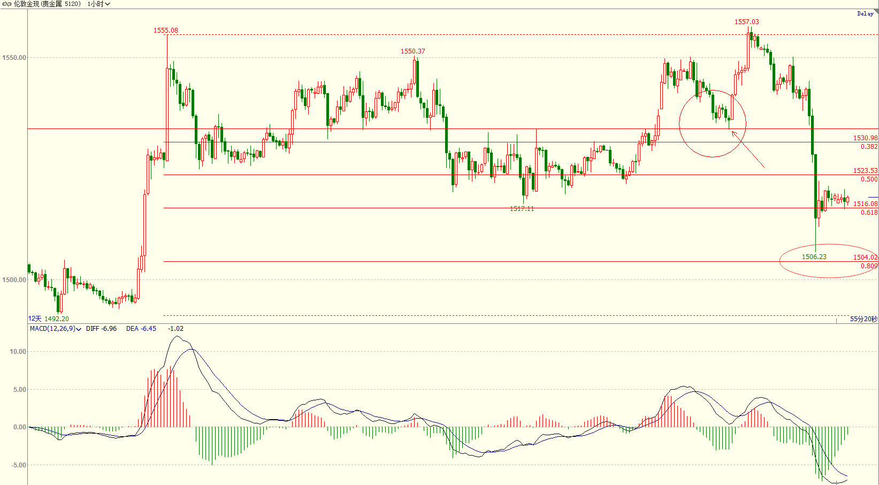Viewport: 879px width, 485px height.
Task: Click the 0.00 MACD axis label
Action: [x=20, y=427]
